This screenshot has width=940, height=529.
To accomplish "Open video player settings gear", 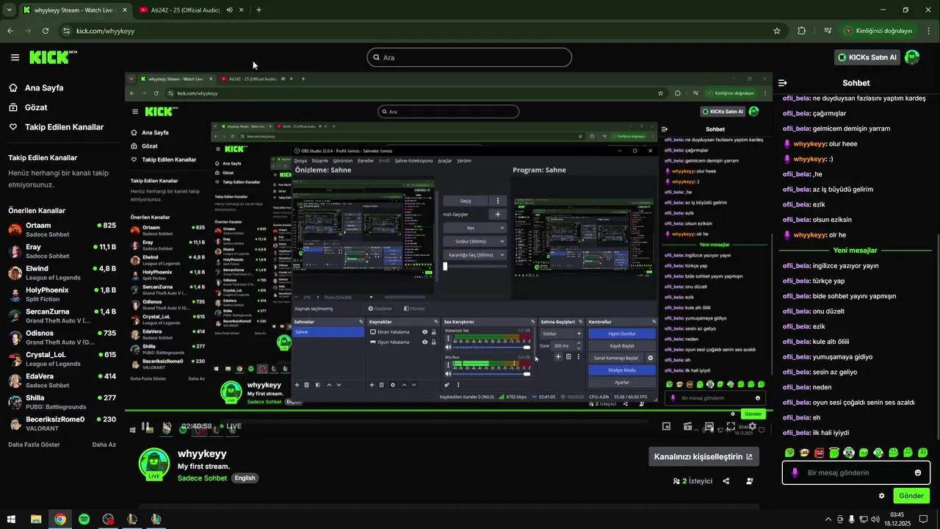I will (752, 426).
